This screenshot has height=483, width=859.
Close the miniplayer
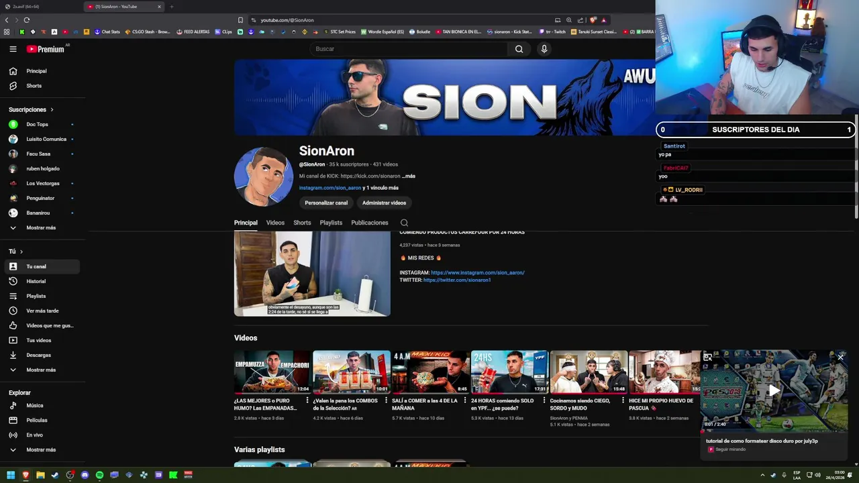[x=840, y=358]
